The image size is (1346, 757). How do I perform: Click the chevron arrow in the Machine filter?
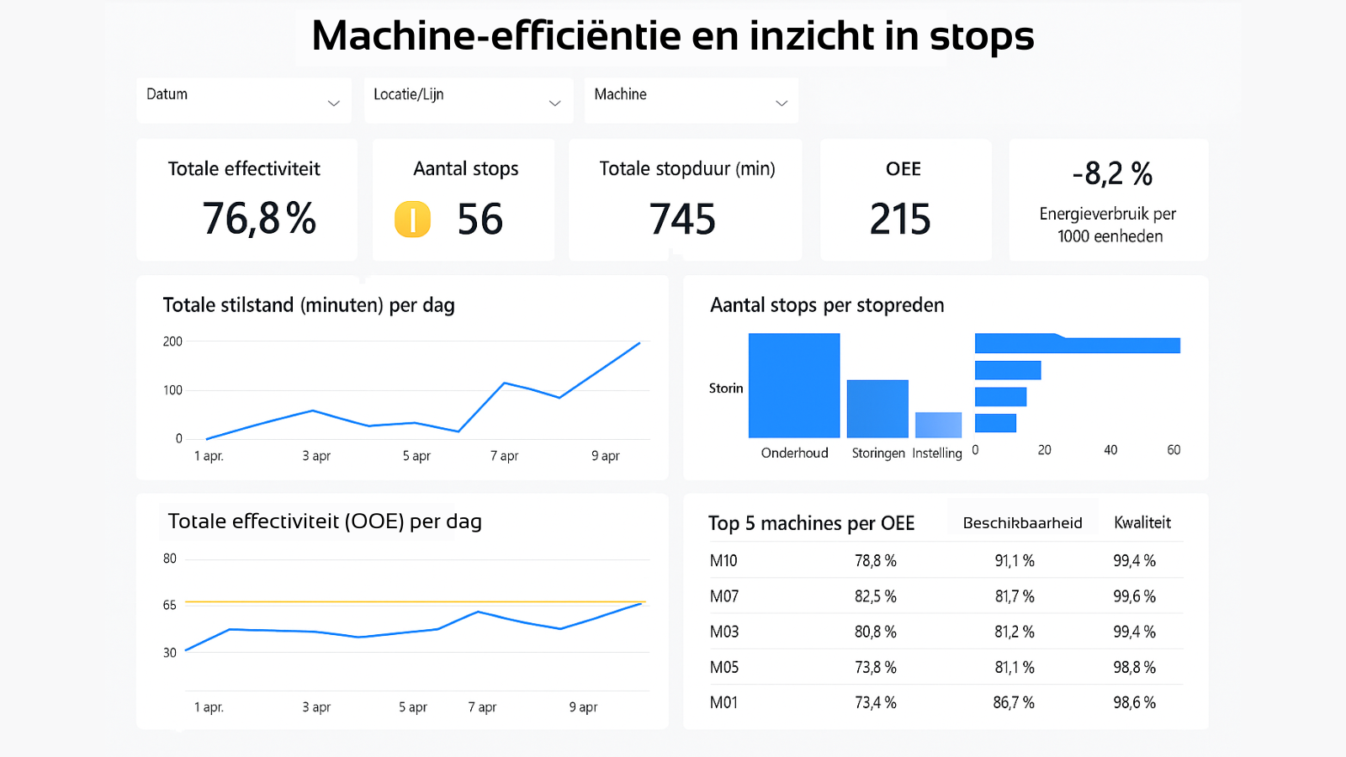point(782,103)
